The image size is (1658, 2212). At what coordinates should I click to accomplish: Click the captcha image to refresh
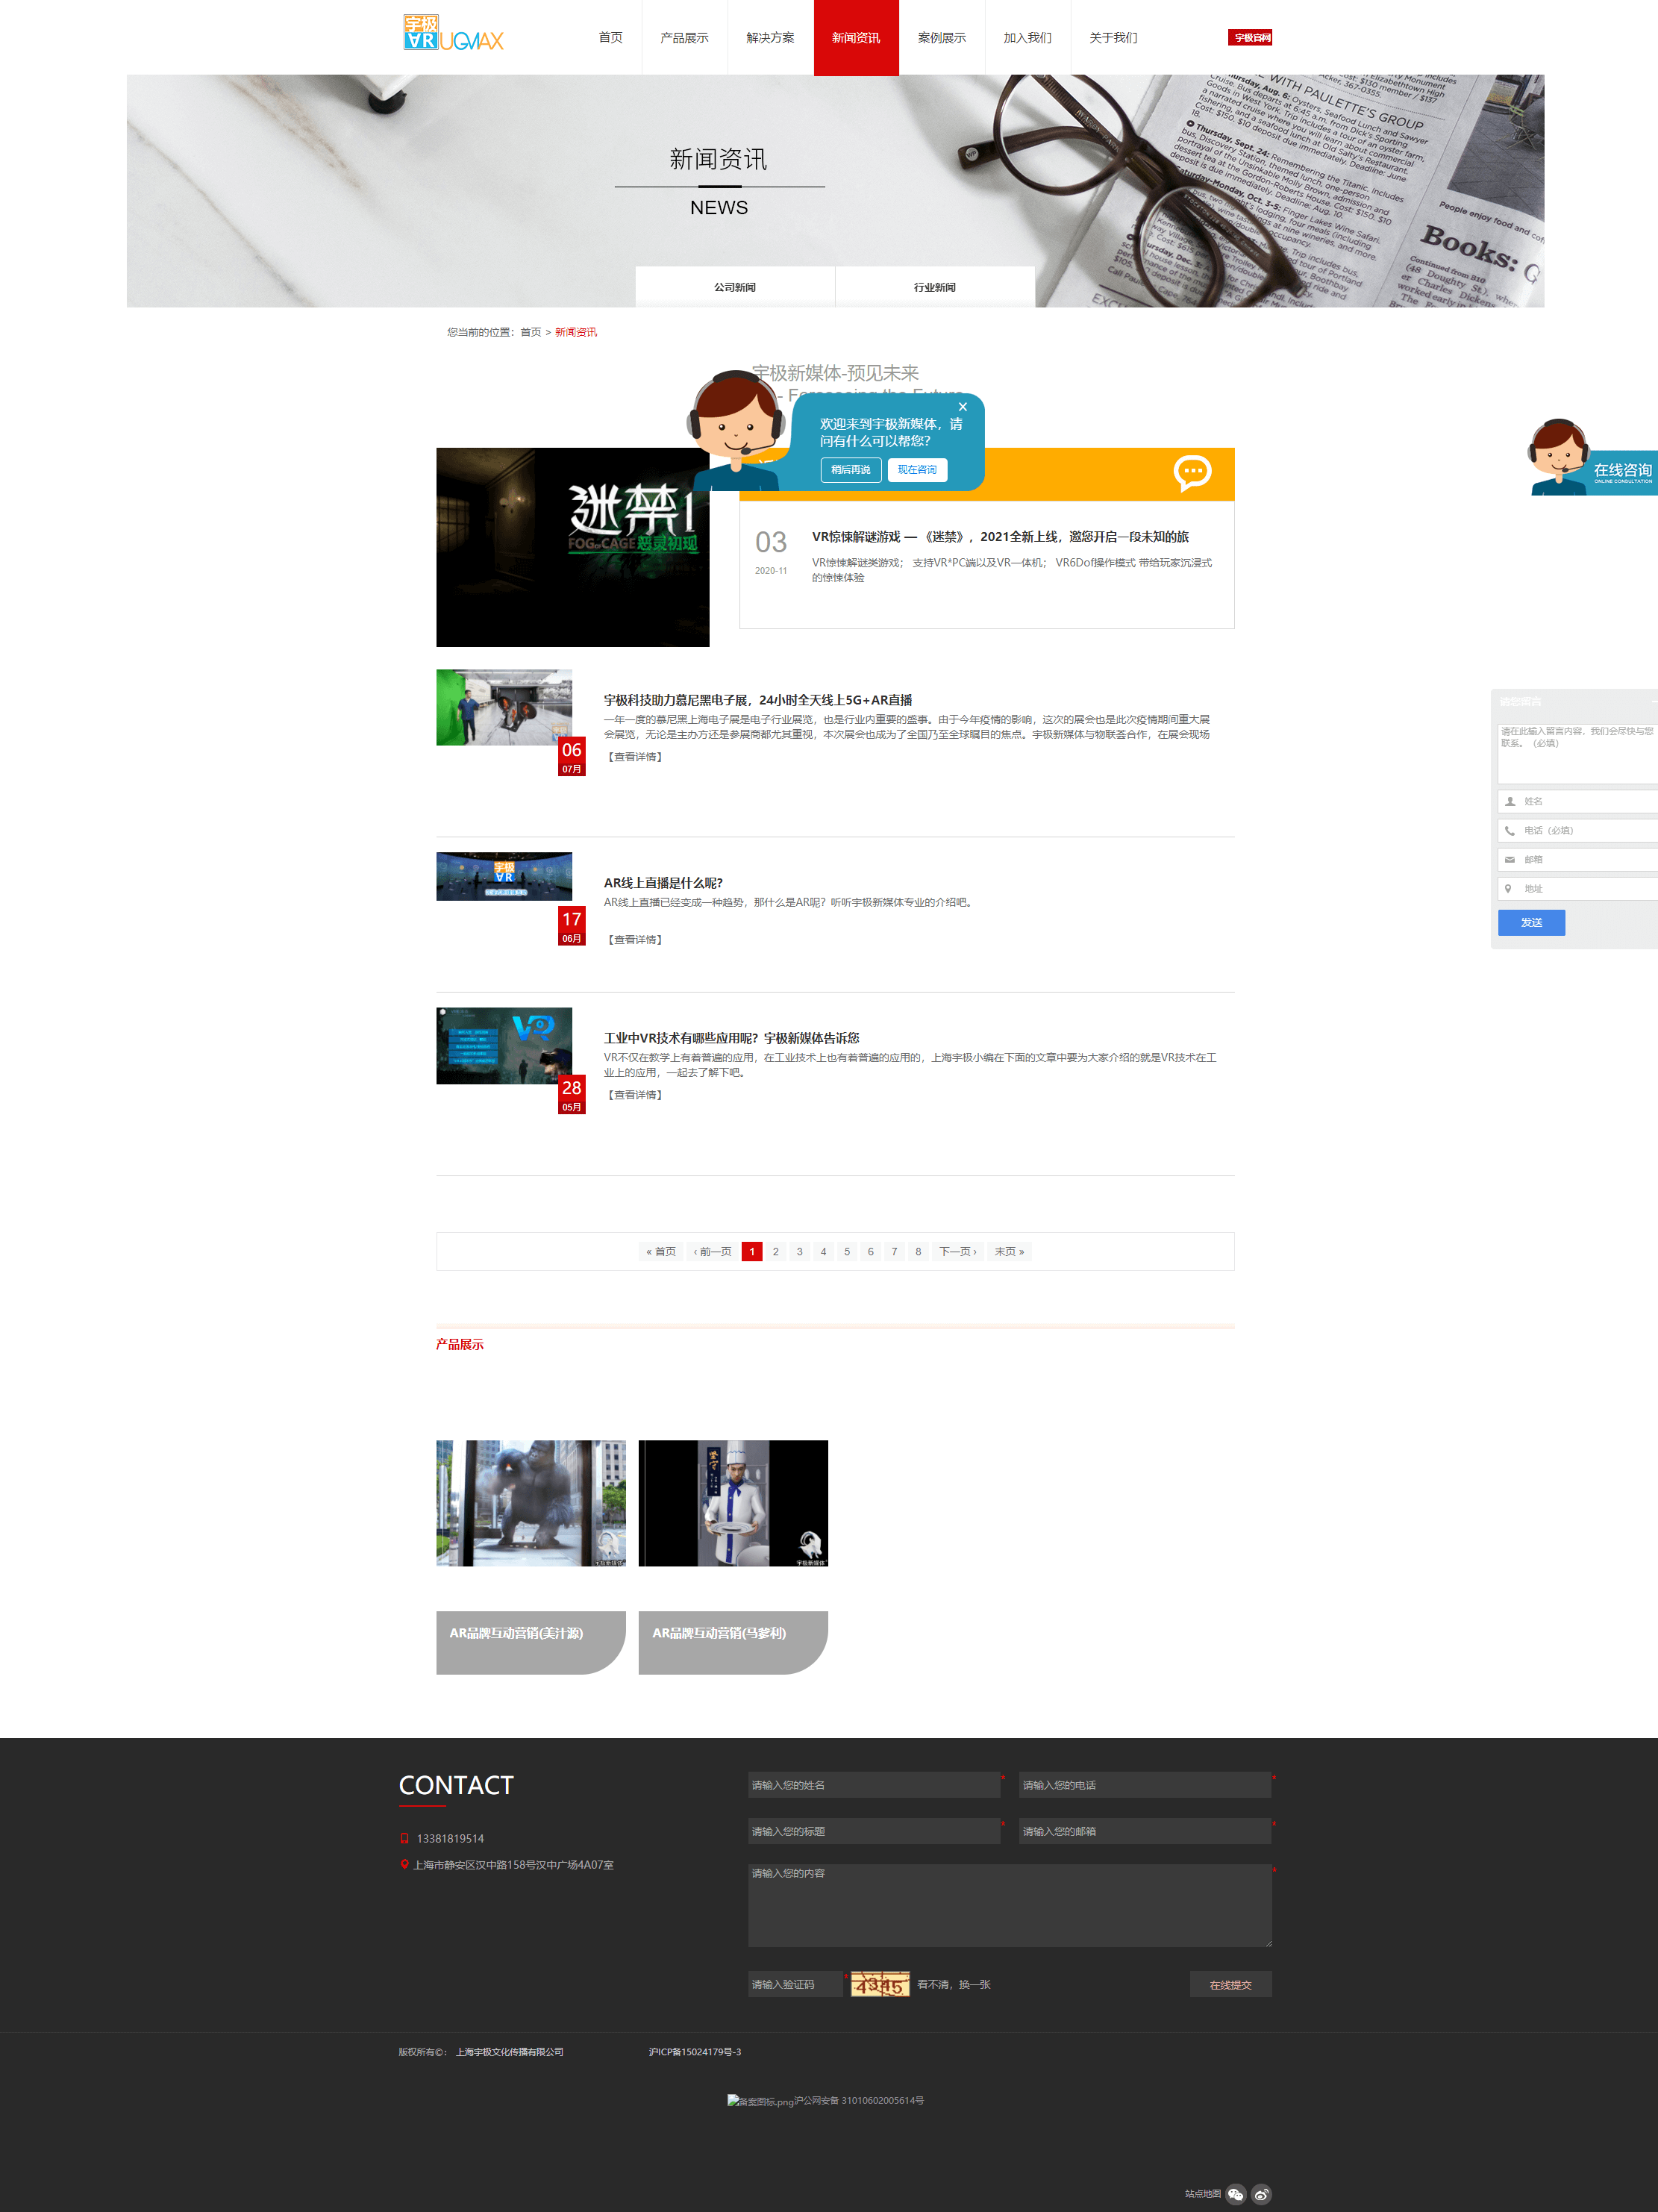pyautogui.click(x=880, y=1984)
